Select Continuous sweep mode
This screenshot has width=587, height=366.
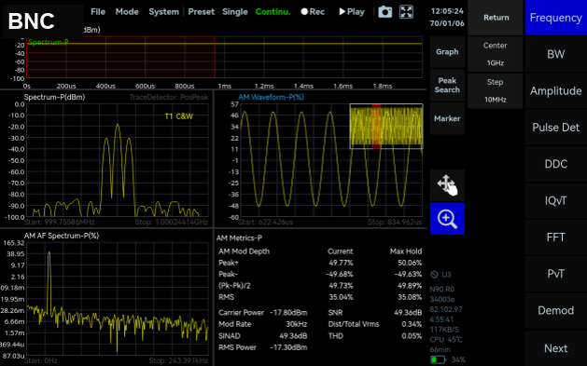[x=273, y=11]
